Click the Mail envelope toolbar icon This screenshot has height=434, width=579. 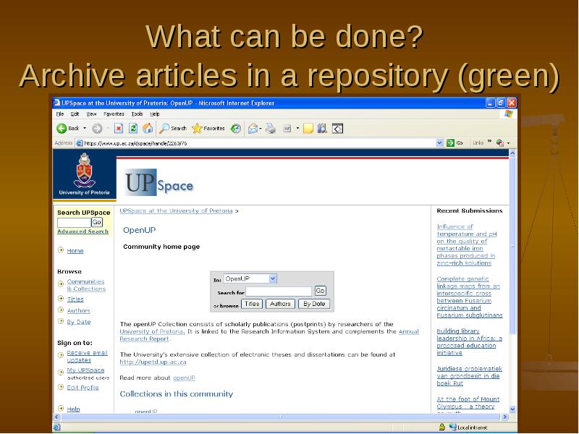pyautogui.click(x=253, y=129)
